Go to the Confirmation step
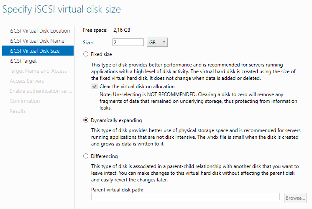The height and width of the screenshot is (209, 312). 25,101
